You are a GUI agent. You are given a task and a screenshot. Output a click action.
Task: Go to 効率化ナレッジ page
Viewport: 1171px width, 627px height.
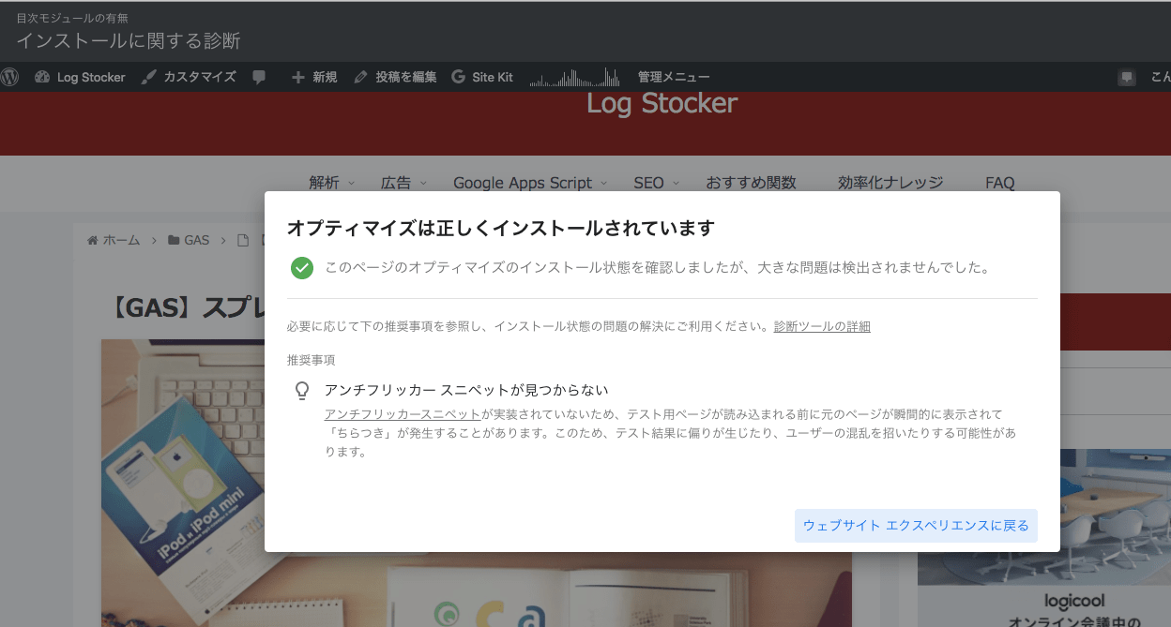coord(890,183)
